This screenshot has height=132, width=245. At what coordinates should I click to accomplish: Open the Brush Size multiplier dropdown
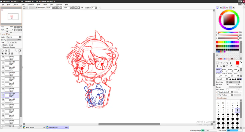[227, 82]
